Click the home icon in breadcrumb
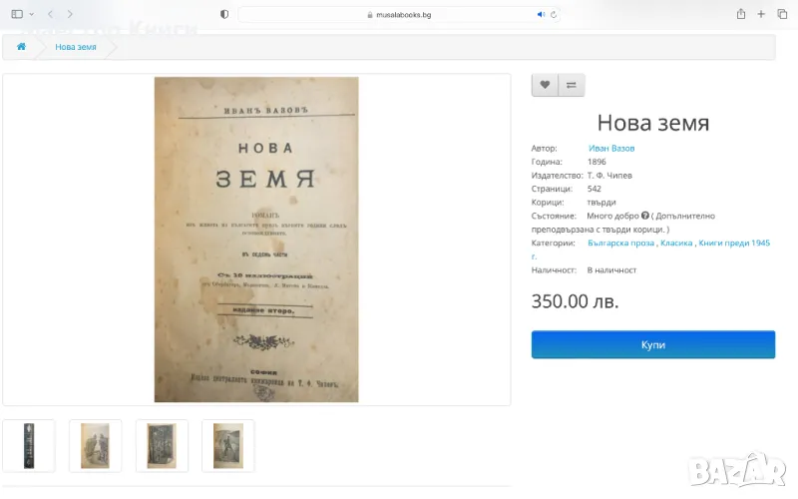Image resolution: width=798 pixels, height=499 pixels. pyautogui.click(x=21, y=47)
